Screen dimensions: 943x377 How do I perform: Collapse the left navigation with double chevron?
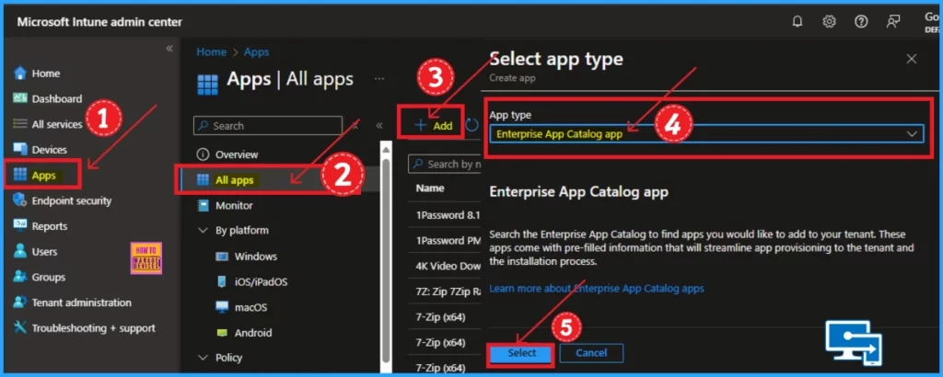point(169,49)
